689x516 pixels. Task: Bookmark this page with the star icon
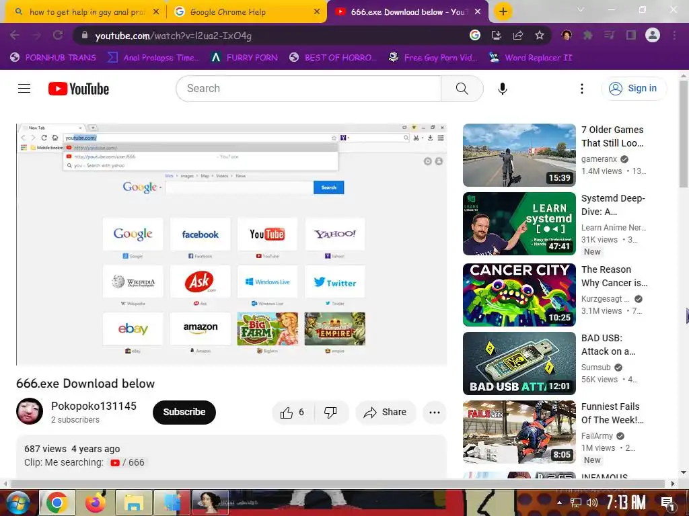pos(540,35)
